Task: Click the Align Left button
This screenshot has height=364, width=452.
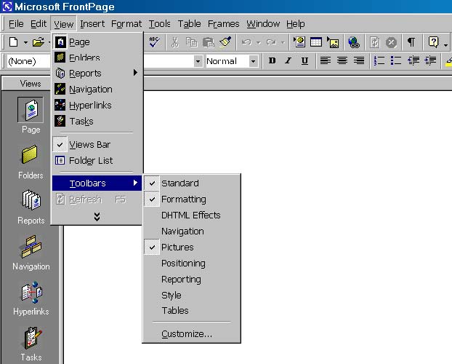Action: pos(325,61)
